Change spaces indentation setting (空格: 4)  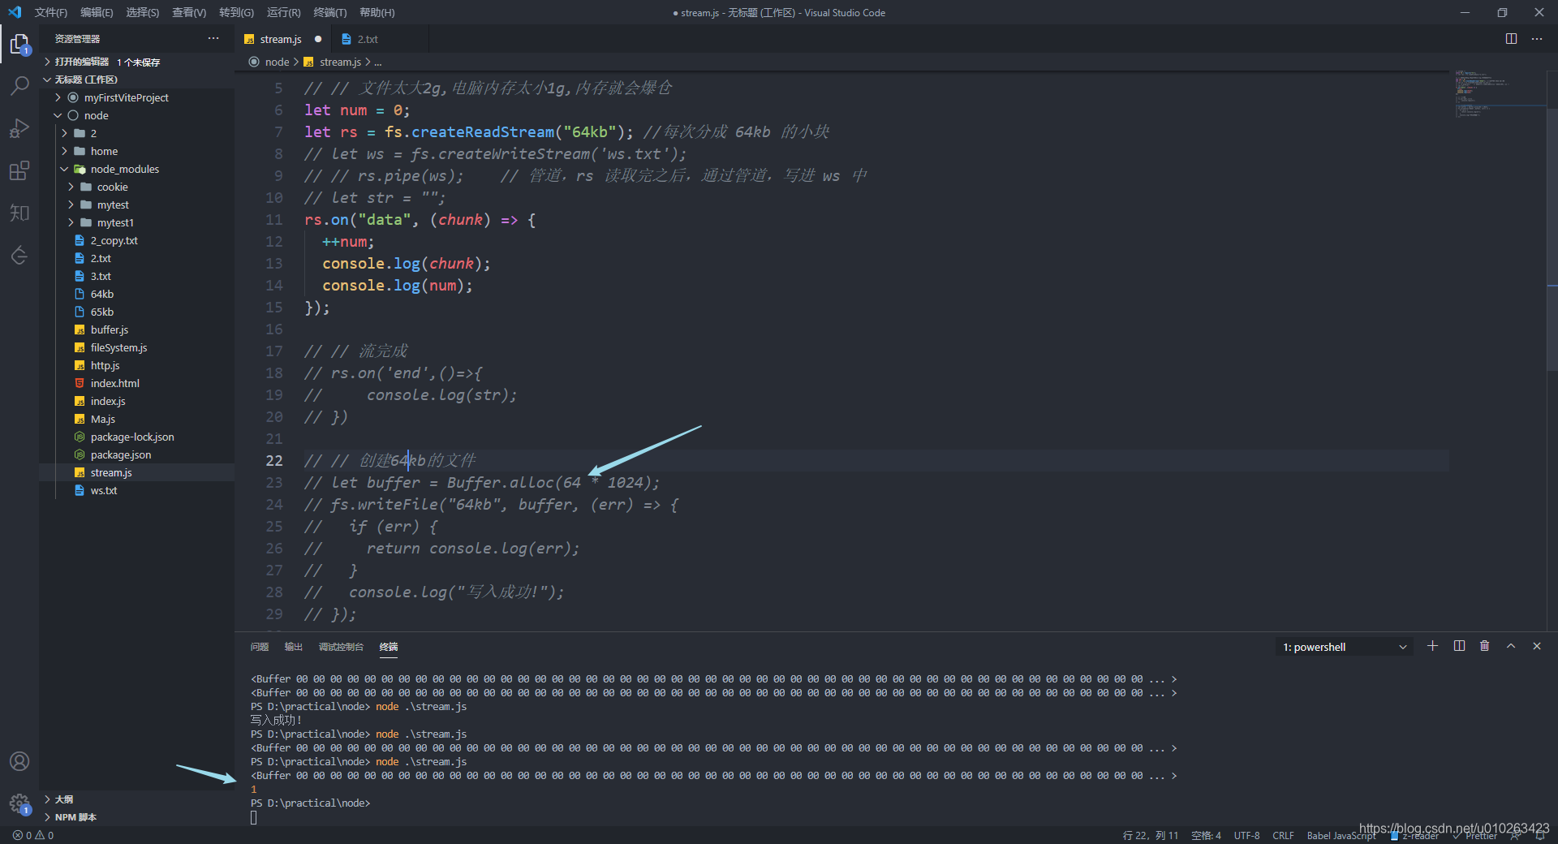1206,835
